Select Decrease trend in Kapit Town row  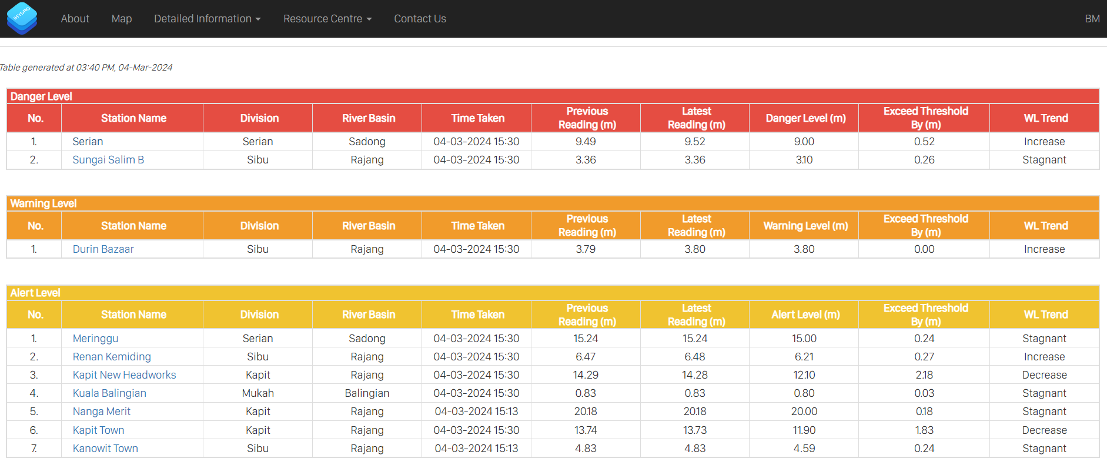pyautogui.click(x=1044, y=430)
